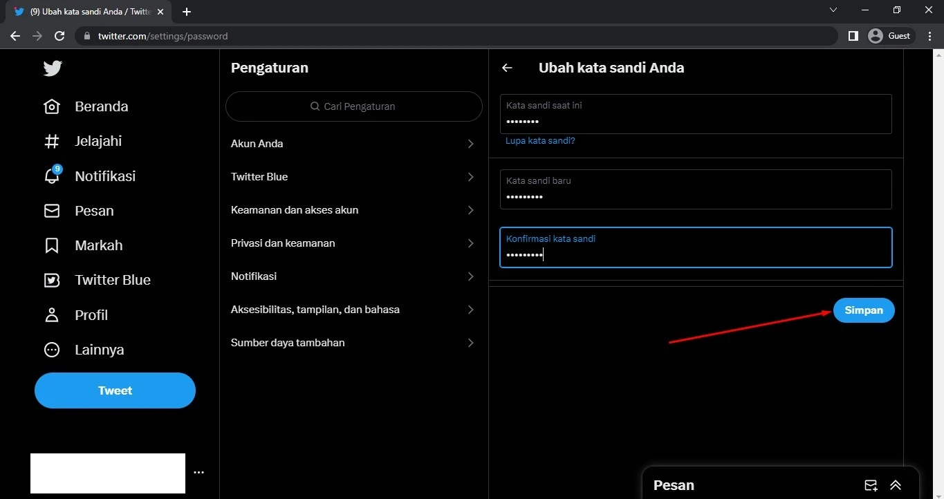Open Chrome three-dot menu
This screenshot has height=499, width=944.
click(929, 36)
